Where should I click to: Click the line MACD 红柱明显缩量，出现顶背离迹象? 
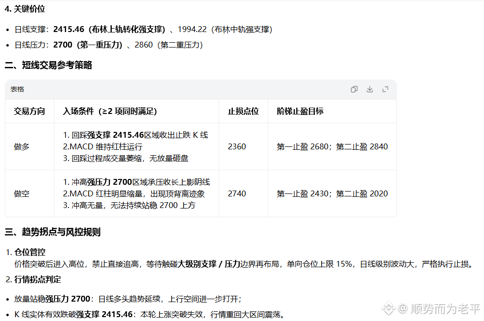pos(134,194)
